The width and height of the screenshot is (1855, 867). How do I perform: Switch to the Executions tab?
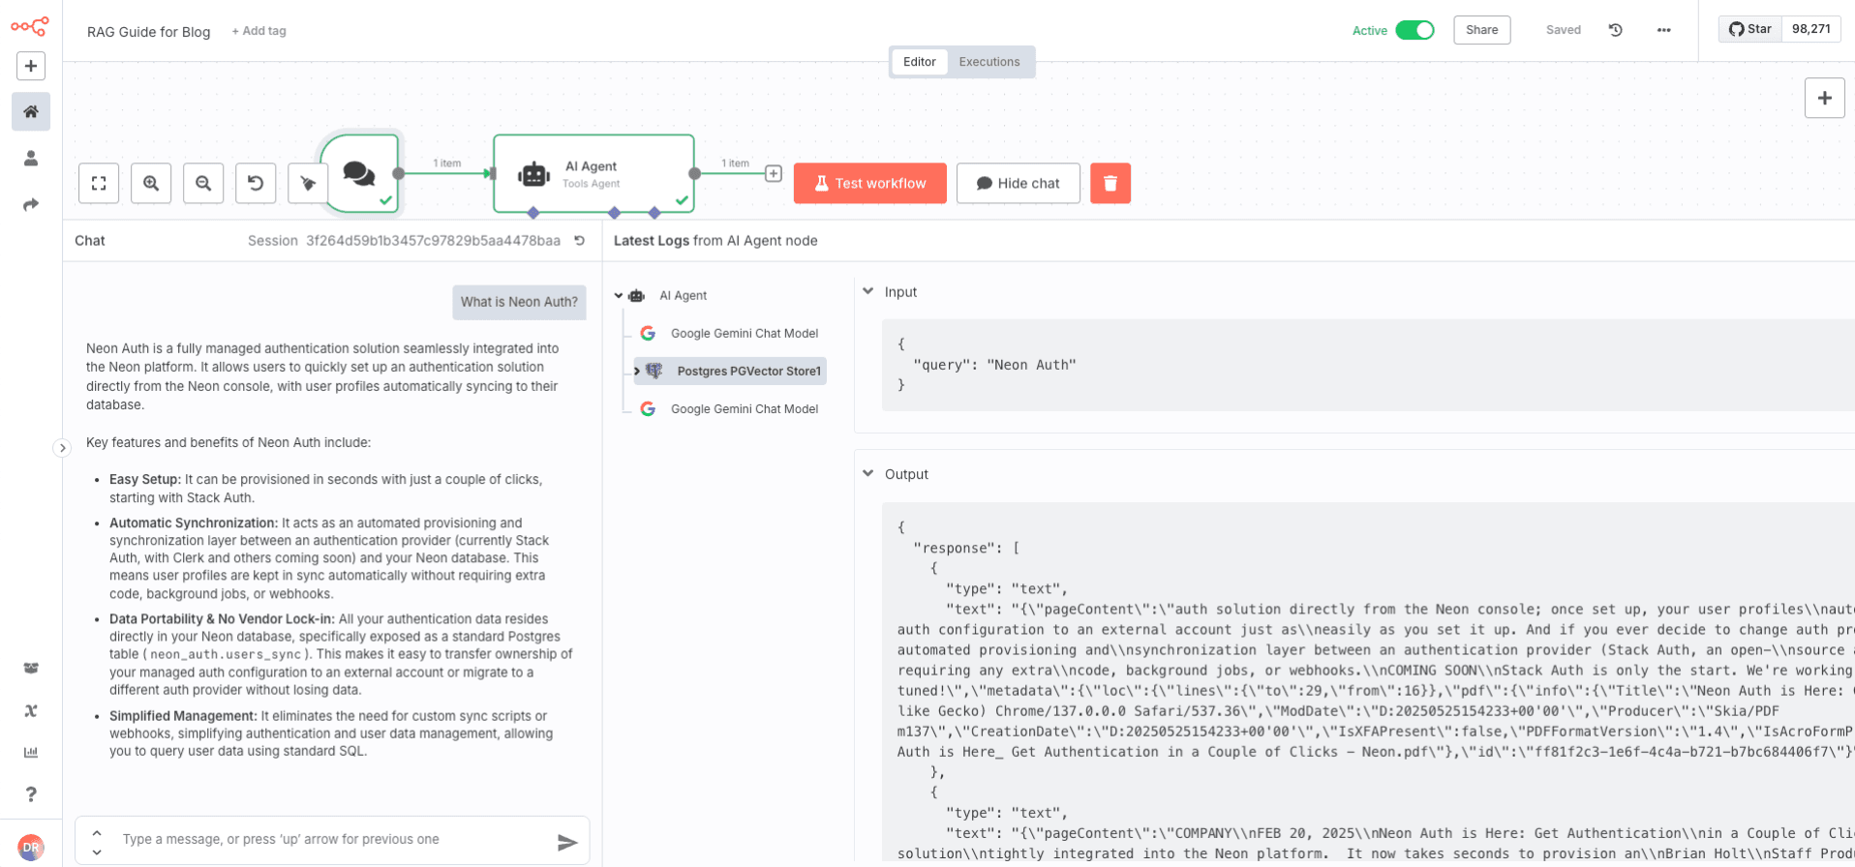988,62
